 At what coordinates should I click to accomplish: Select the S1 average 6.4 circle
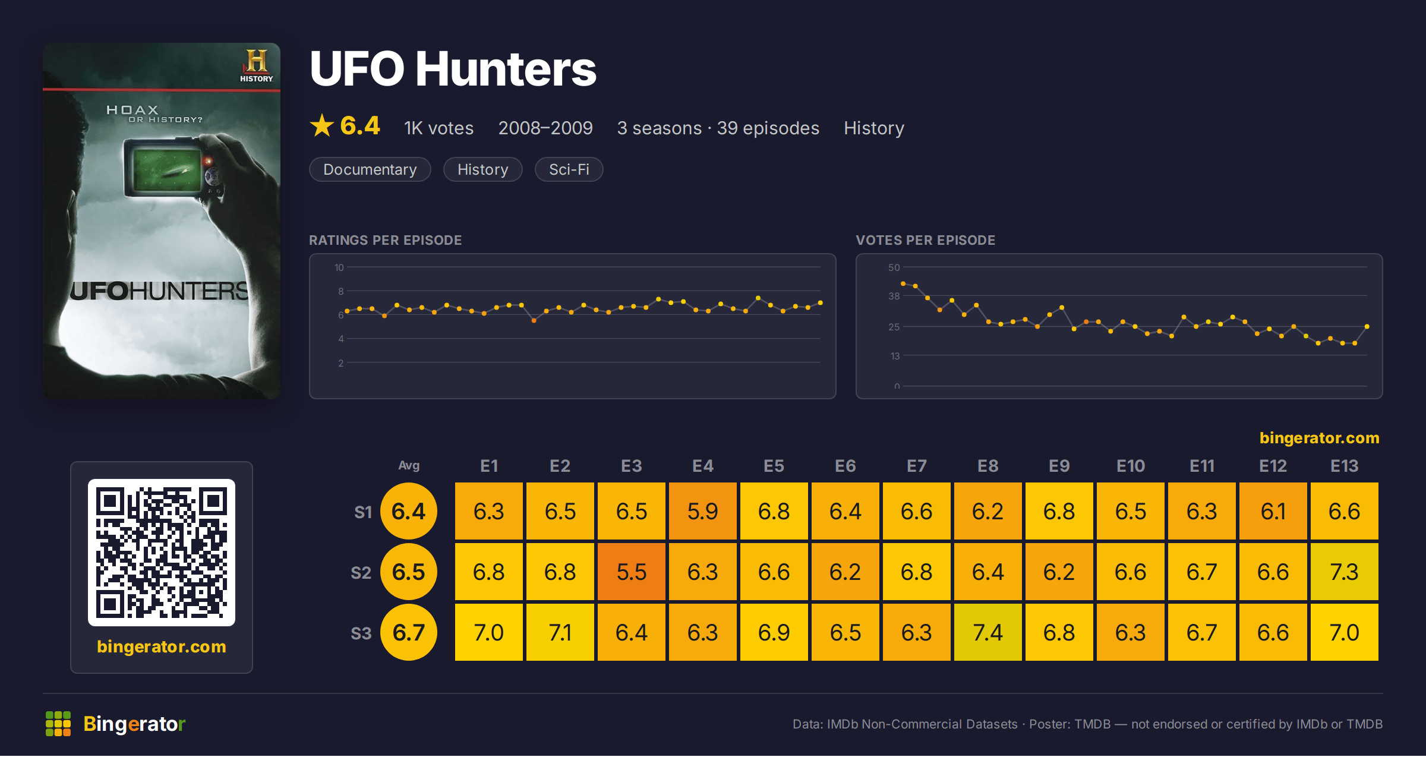[x=409, y=511]
